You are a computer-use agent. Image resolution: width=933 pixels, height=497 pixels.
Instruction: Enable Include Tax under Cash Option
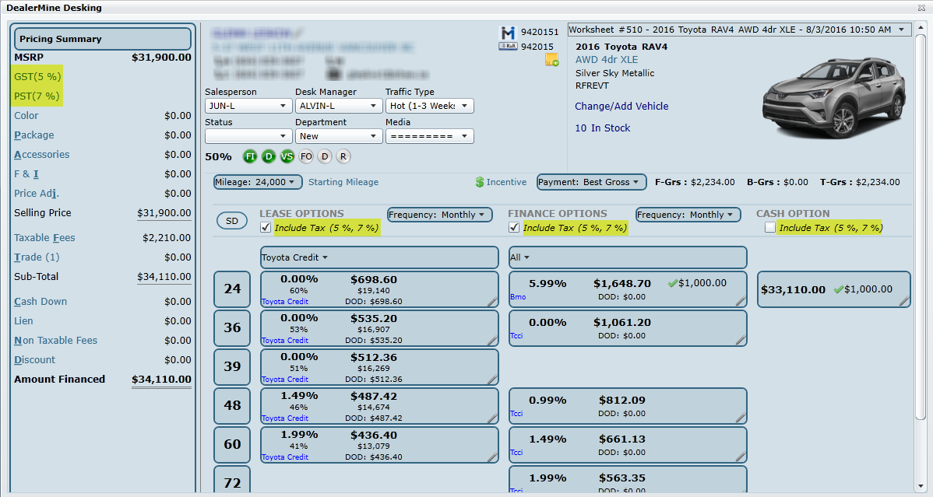coord(770,228)
